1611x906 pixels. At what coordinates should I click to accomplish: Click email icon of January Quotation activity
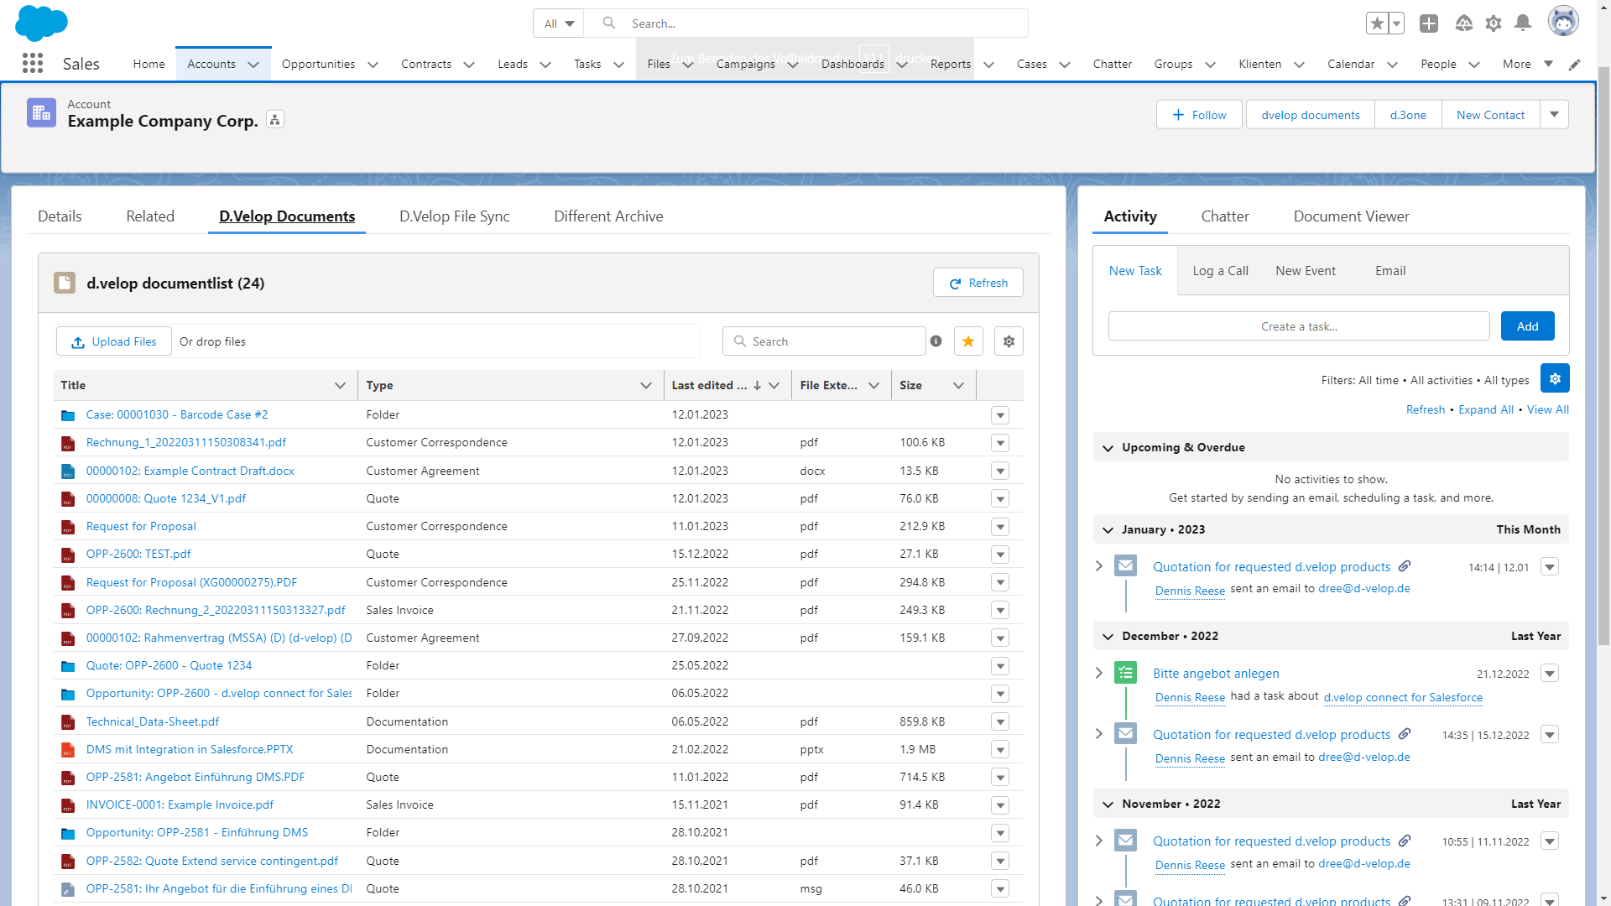coord(1125,565)
